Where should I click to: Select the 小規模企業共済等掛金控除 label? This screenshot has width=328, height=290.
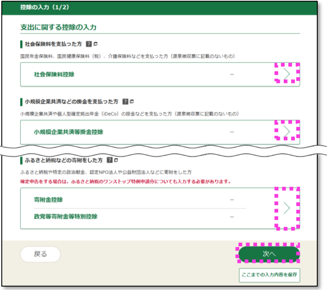click(x=68, y=132)
